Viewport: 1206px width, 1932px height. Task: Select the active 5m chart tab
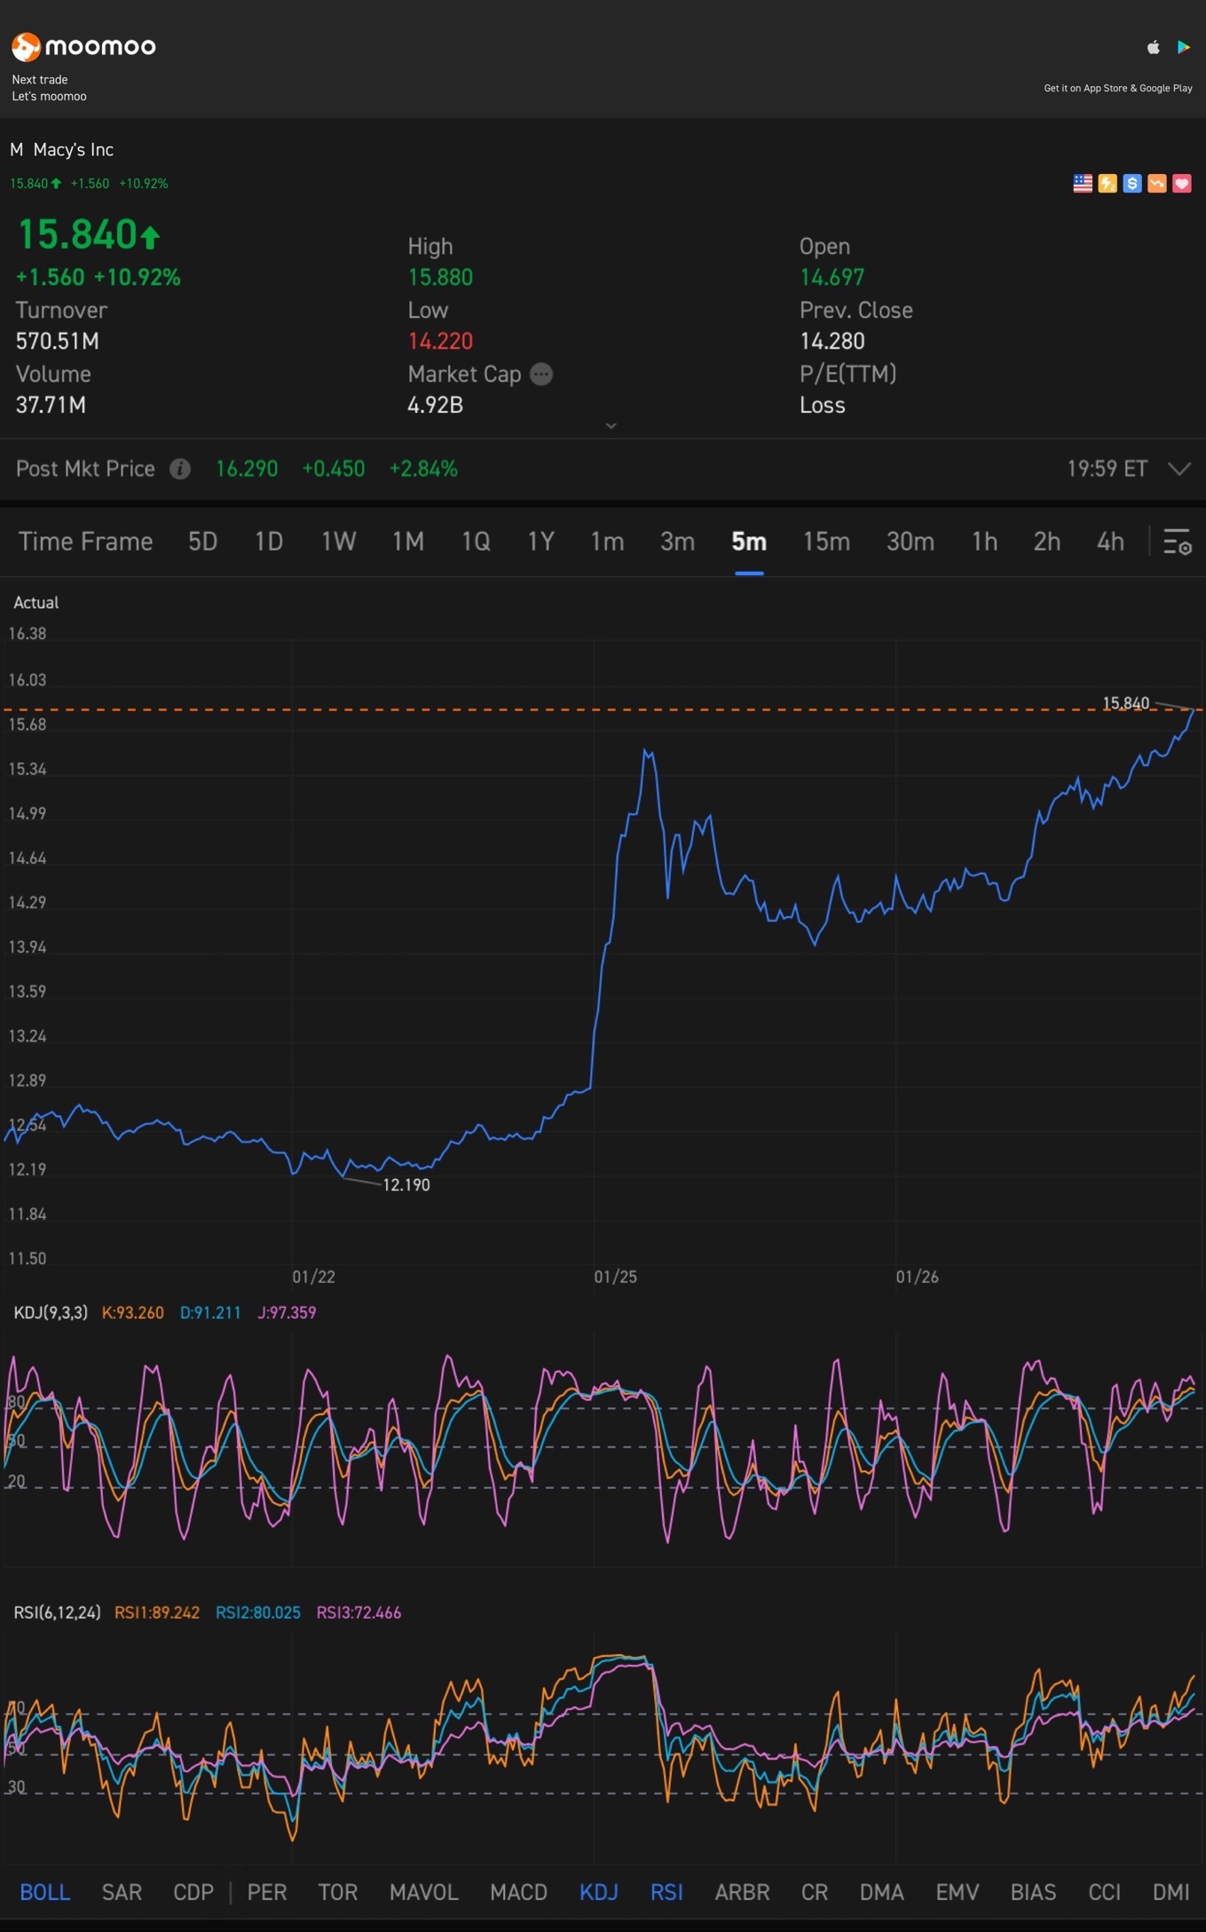tap(749, 542)
